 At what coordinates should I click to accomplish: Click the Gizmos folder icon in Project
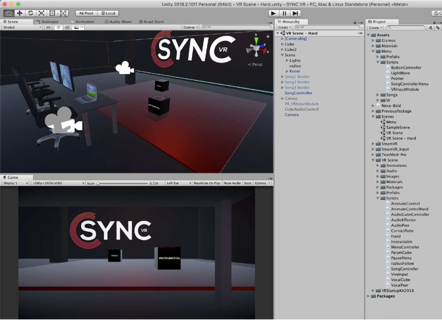click(x=378, y=41)
